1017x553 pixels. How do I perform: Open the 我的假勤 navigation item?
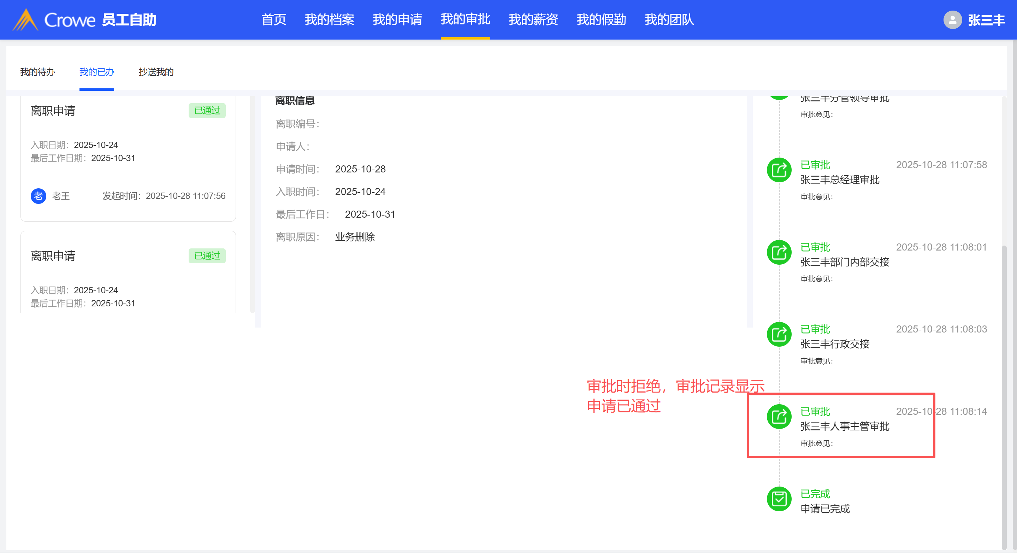click(x=601, y=20)
